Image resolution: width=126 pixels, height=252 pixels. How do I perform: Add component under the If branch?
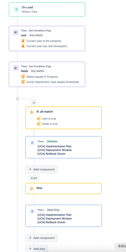pos(41,170)
